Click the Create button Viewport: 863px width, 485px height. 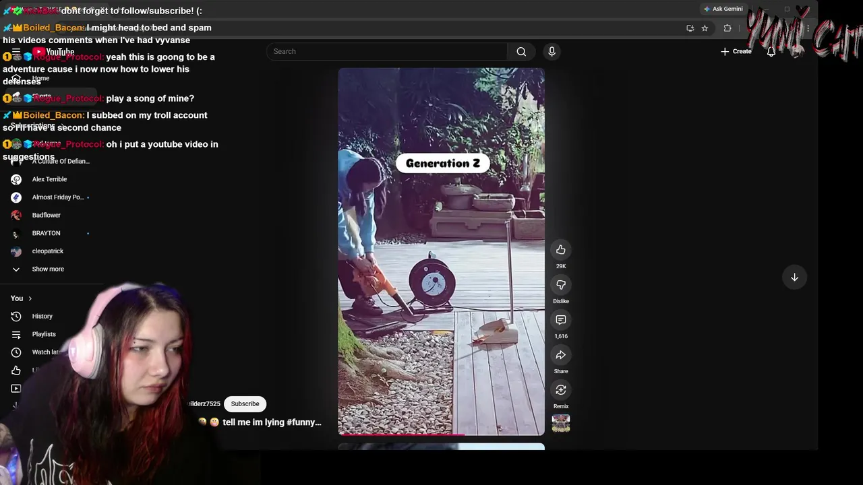click(x=736, y=51)
